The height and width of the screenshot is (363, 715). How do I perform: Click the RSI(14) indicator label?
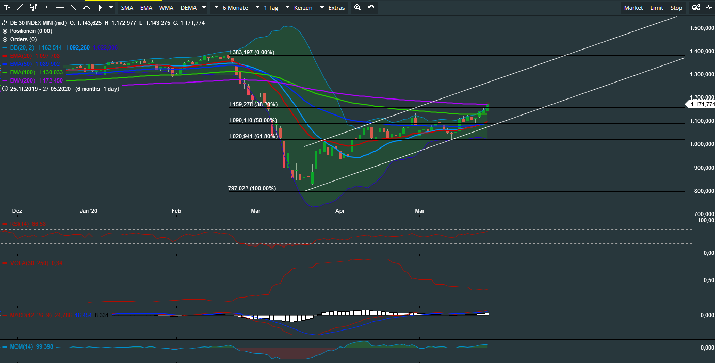pos(20,224)
